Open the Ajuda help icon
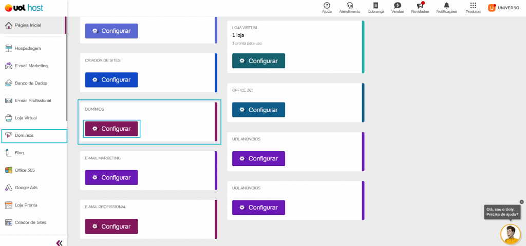Screen dimensions: 526x246 pos(326,8)
